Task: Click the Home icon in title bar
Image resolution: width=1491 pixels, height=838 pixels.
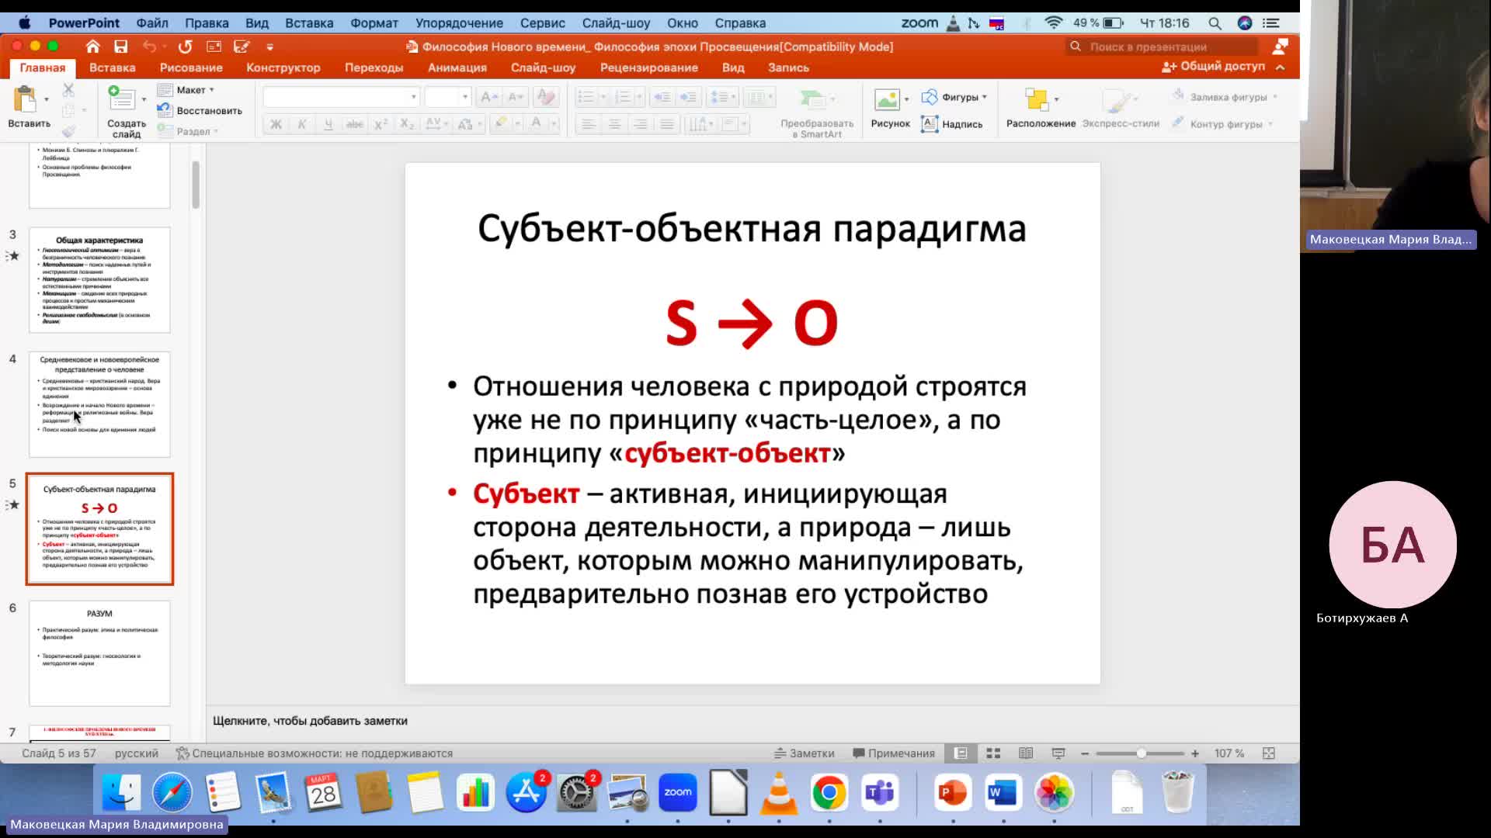Action: pos(92,47)
